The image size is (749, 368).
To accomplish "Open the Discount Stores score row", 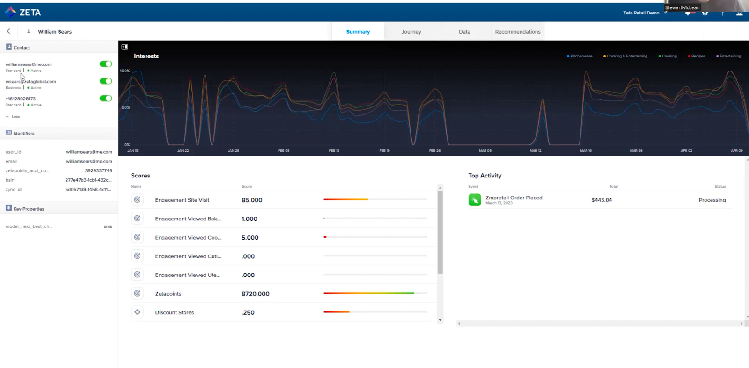I will (284, 312).
